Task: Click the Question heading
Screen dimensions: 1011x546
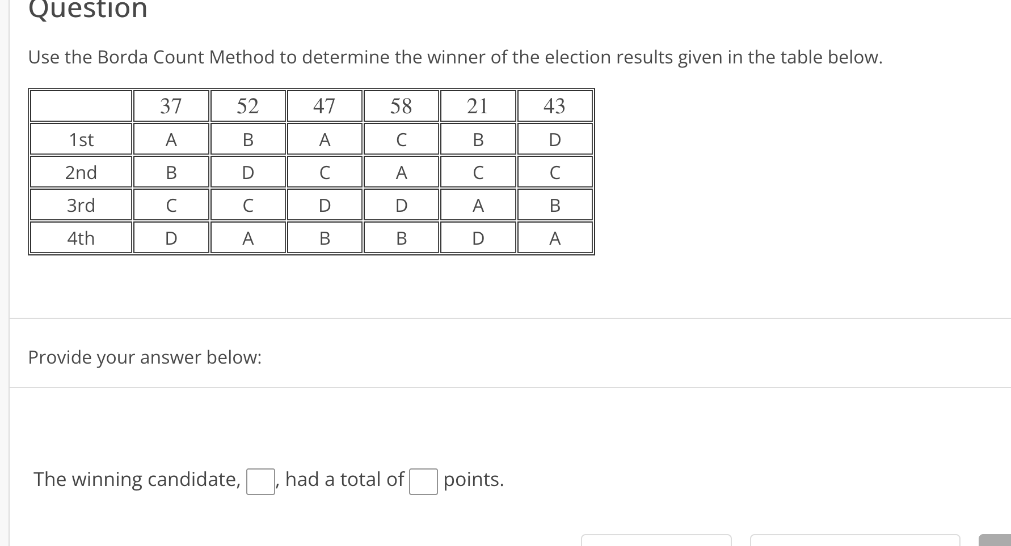Action: pos(86,8)
